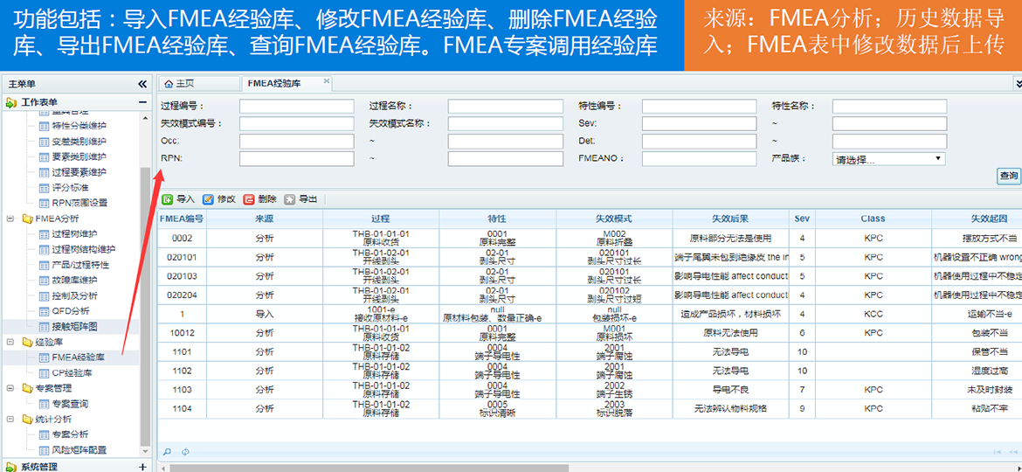1022x472 pixels.
Task: Expand the 系统管理 panel section
Action: (142, 467)
